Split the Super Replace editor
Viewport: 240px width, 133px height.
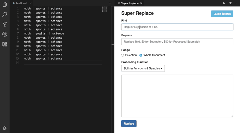click(230, 3)
